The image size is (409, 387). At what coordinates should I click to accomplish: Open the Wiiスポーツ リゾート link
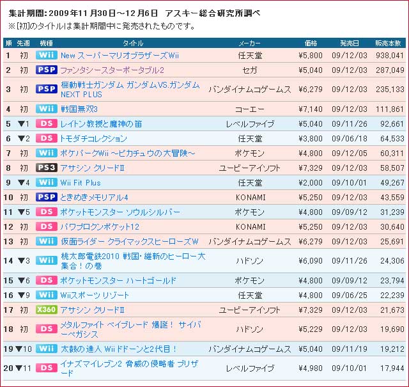click(95, 296)
